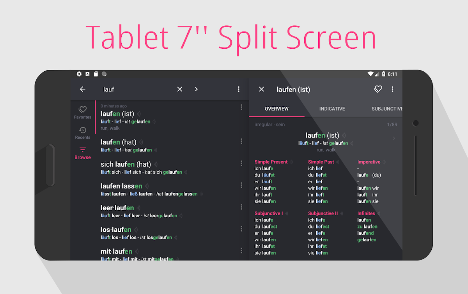This screenshot has width=468, height=294.
Task: Select Browse filter in the sidebar
Action: 83,153
